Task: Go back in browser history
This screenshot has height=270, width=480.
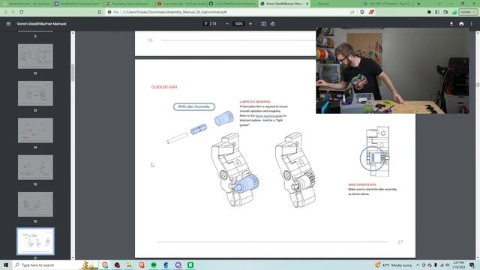Action: (x=5, y=12)
